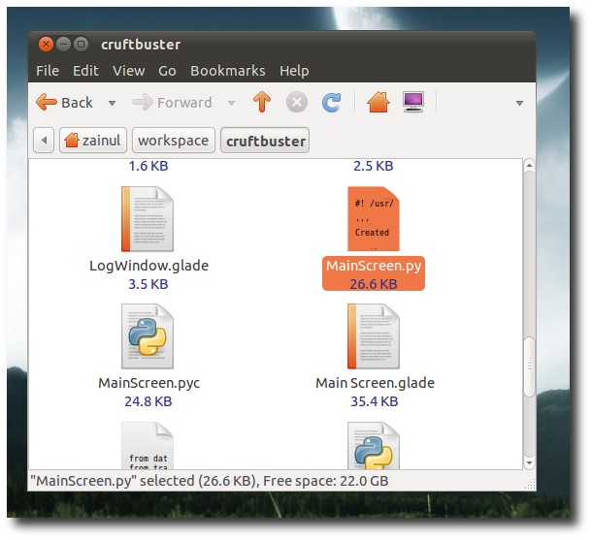The width and height of the screenshot is (592, 540).
Task: Navigate to workspace path button
Action: tap(174, 141)
